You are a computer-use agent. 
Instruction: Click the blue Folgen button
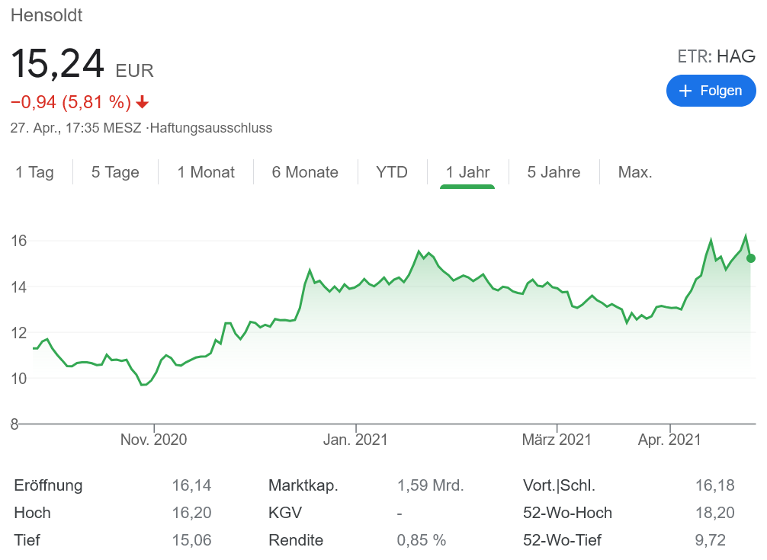[x=711, y=91]
